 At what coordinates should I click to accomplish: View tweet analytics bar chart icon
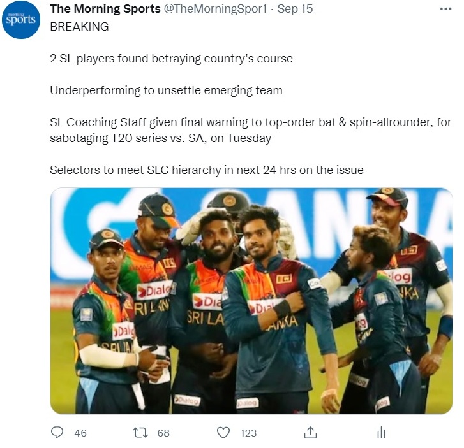382,433
